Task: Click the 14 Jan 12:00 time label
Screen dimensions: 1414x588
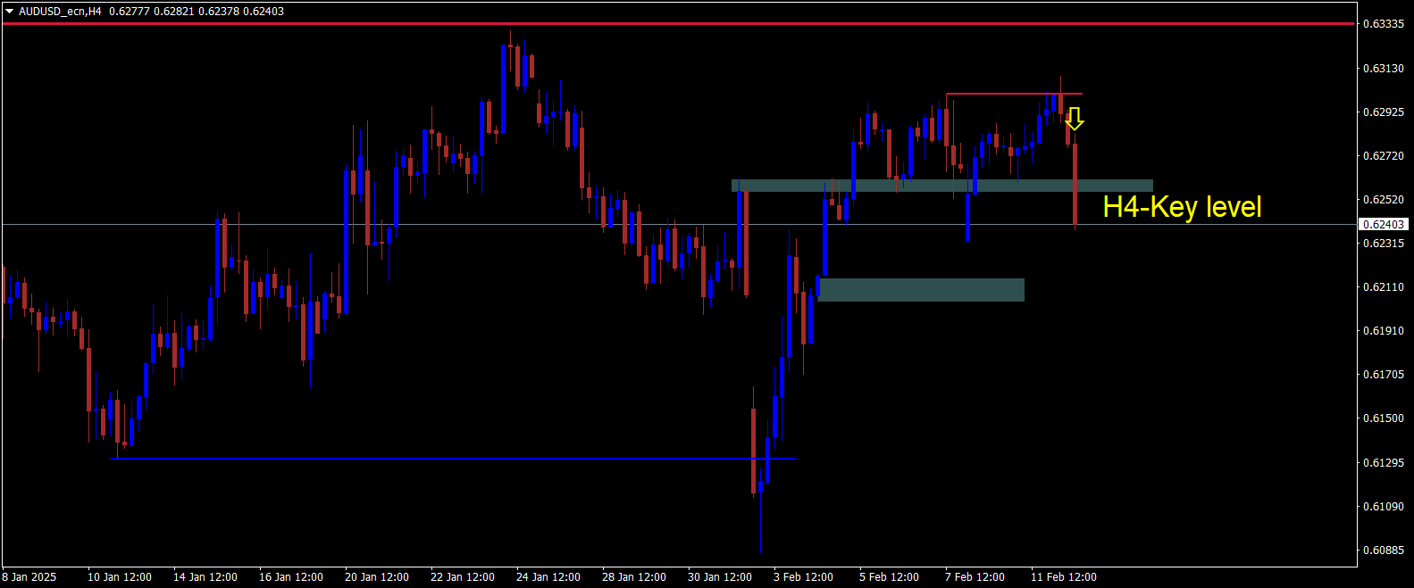Action: point(205,577)
